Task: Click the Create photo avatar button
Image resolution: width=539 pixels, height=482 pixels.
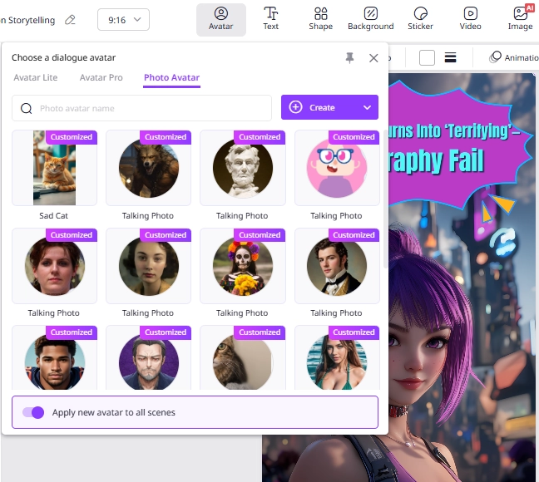Action: 320,107
